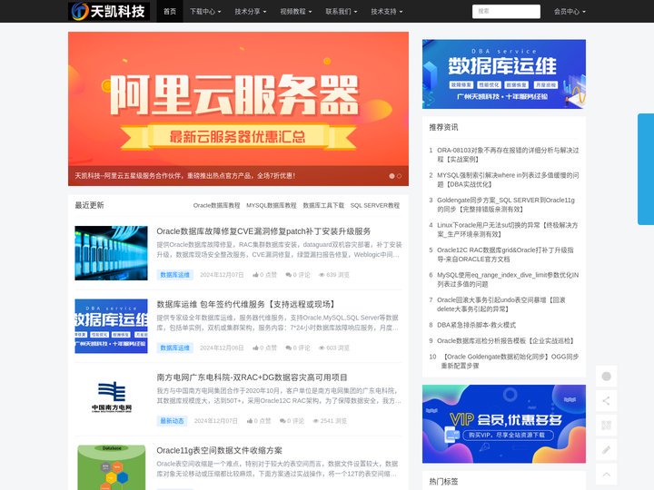Expand the 技术支持 dropdown menu
Image resolution: width=654 pixels, height=490 pixels.
(x=387, y=11)
